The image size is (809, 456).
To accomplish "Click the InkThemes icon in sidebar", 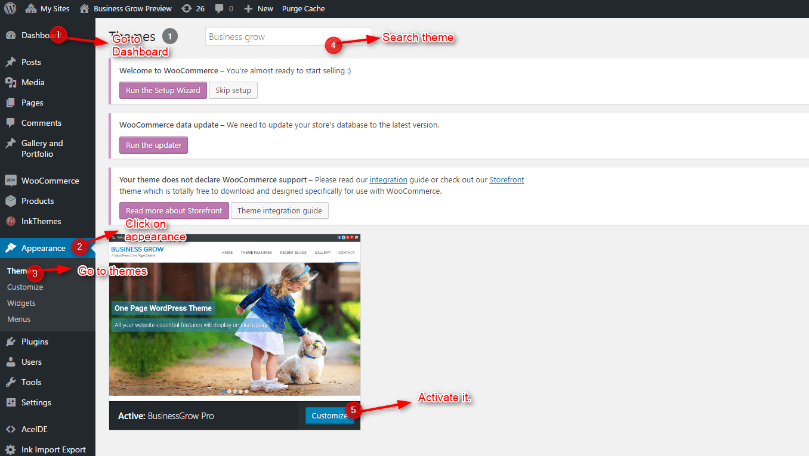I will tap(11, 221).
